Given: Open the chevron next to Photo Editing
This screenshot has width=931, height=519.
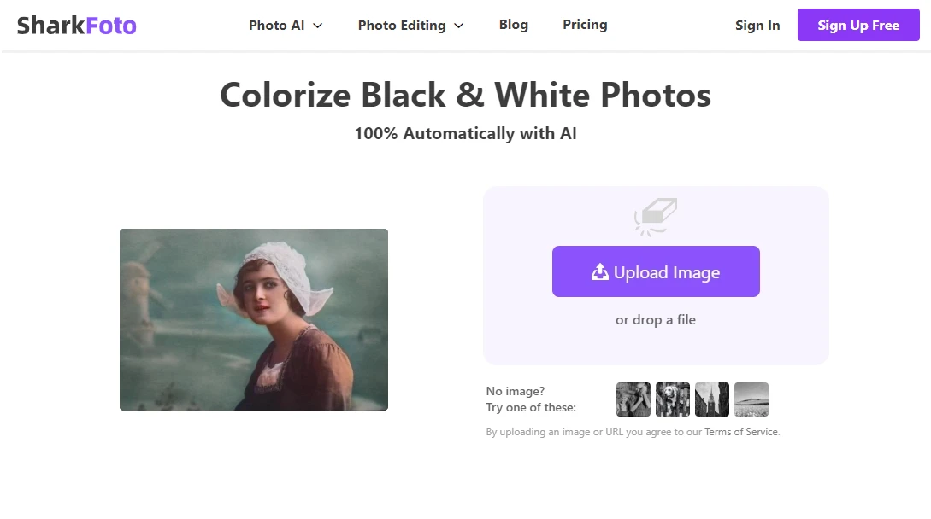Looking at the screenshot, I should click(459, 26).
